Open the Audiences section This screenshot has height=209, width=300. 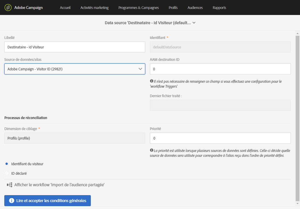point(195,8)
